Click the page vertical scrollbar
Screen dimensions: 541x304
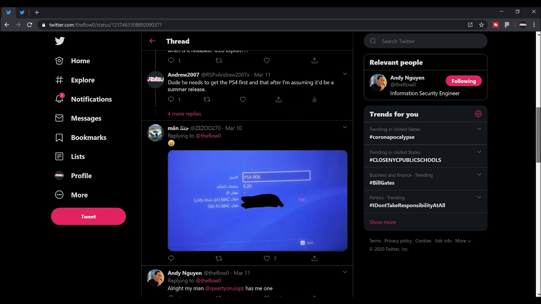[538, 135]
